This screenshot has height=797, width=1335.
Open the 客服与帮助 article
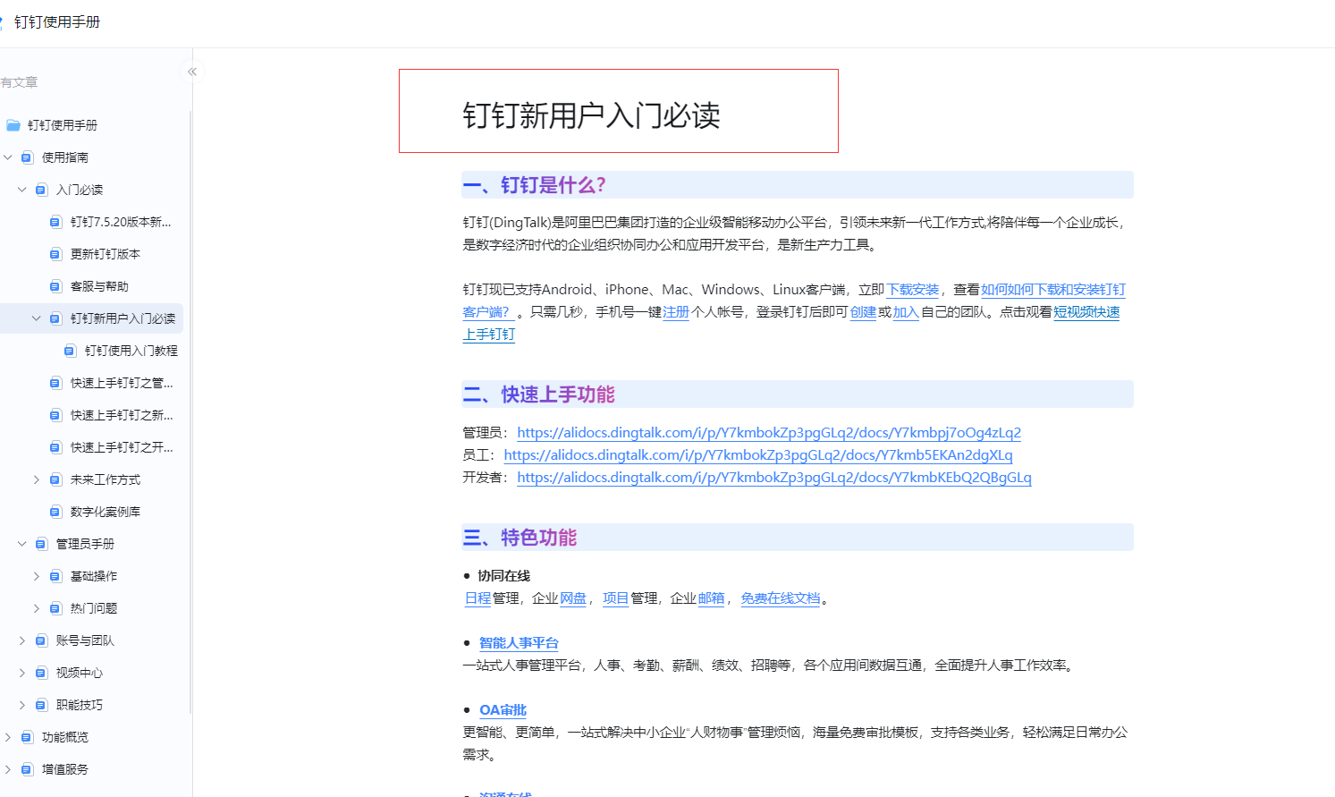pyautogui.click(x=99, y=286)
